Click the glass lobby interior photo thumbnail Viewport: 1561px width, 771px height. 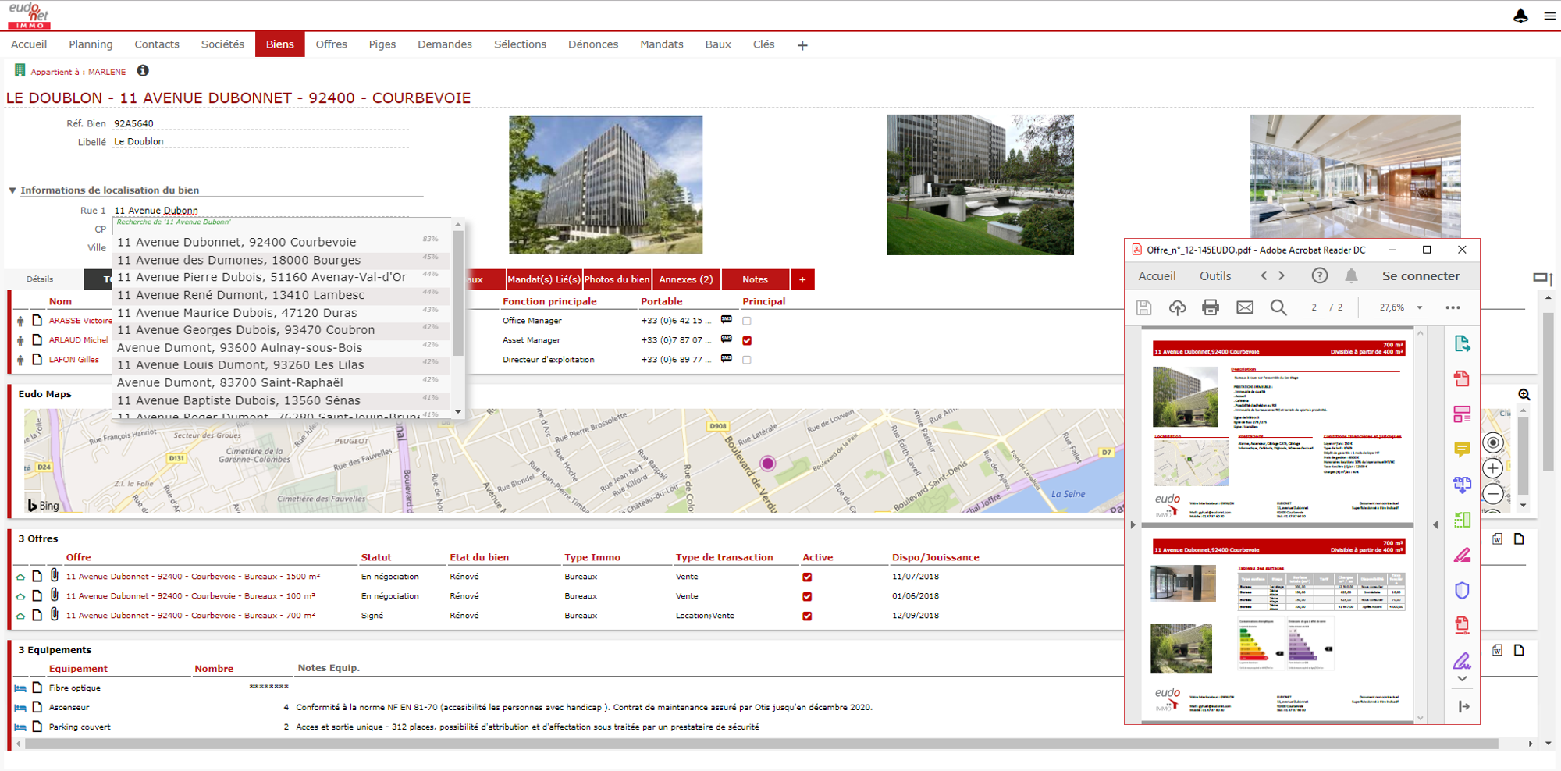[x=1356, y=176]
